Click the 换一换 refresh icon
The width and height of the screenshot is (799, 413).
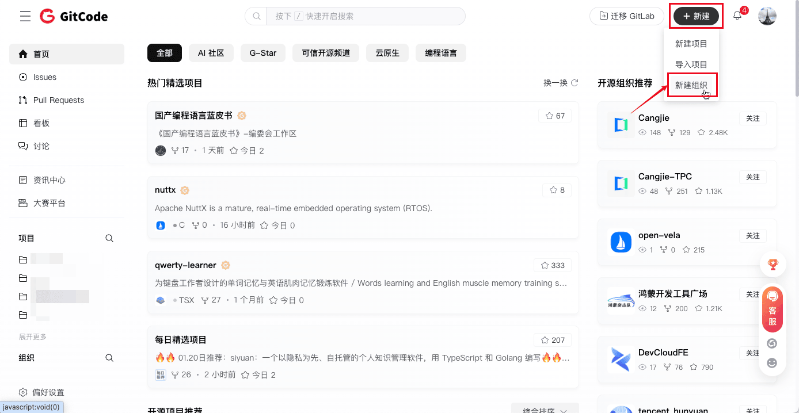tap(574, 83)
